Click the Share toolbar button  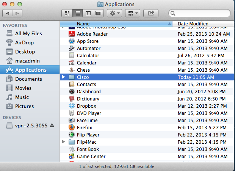pos(151,13)
